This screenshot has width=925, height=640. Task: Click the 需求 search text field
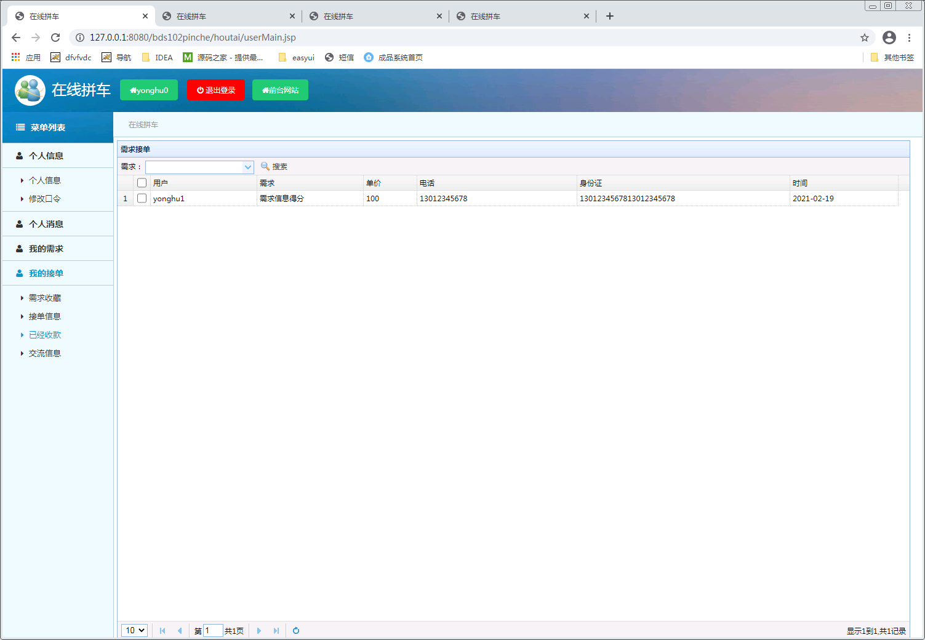(x=194, y=167)
